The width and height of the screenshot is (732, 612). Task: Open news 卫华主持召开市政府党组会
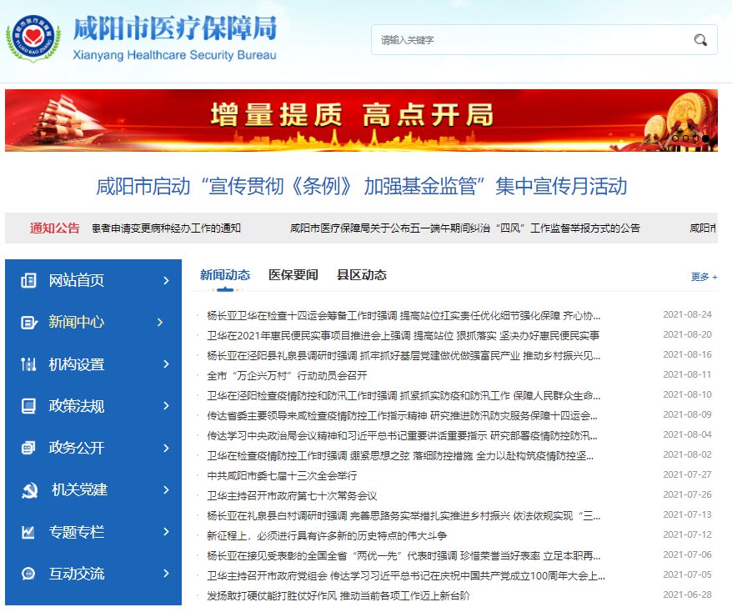[x=406, y=576]
